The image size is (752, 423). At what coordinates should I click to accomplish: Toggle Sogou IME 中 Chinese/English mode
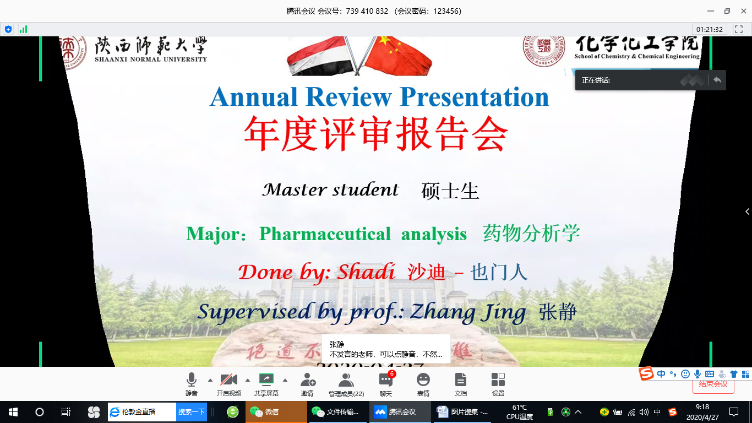coord(661,374)
